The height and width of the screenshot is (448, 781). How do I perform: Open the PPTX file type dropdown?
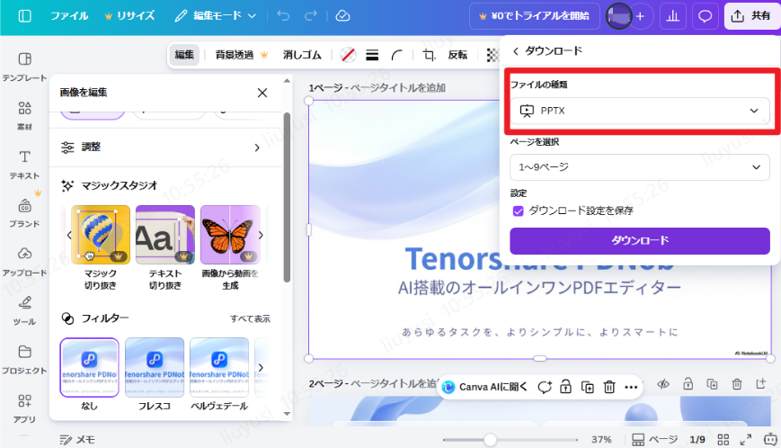coord(640,111)
